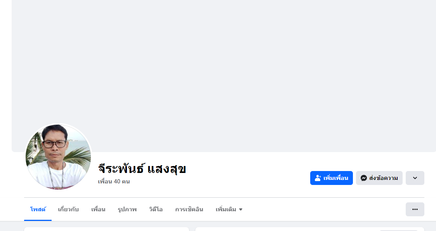The height and width of the screenshot is (231, 436).
Task: View the circular profile picture
Action: 58,157
